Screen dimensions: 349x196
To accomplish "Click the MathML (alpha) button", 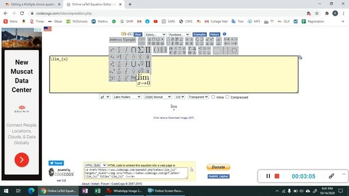I will [218, 176].
